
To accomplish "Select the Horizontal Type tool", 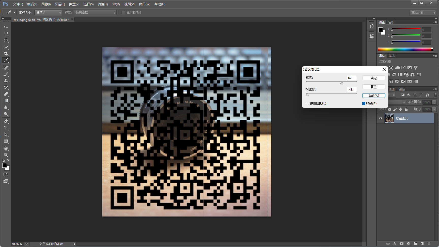I will click(6, 128).
